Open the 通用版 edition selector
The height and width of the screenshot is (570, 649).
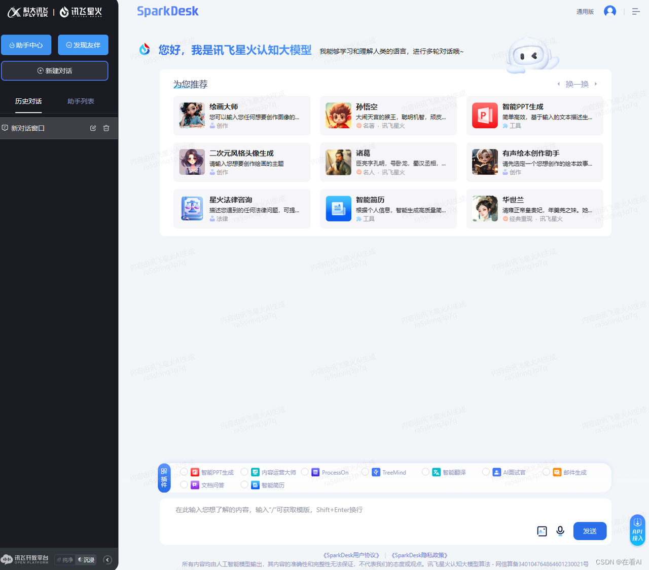point(585,12)
